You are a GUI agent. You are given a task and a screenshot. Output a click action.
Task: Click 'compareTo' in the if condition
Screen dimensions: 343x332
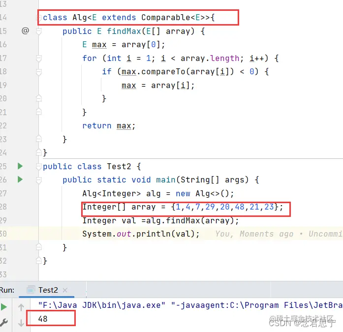(x=163, y=71)
